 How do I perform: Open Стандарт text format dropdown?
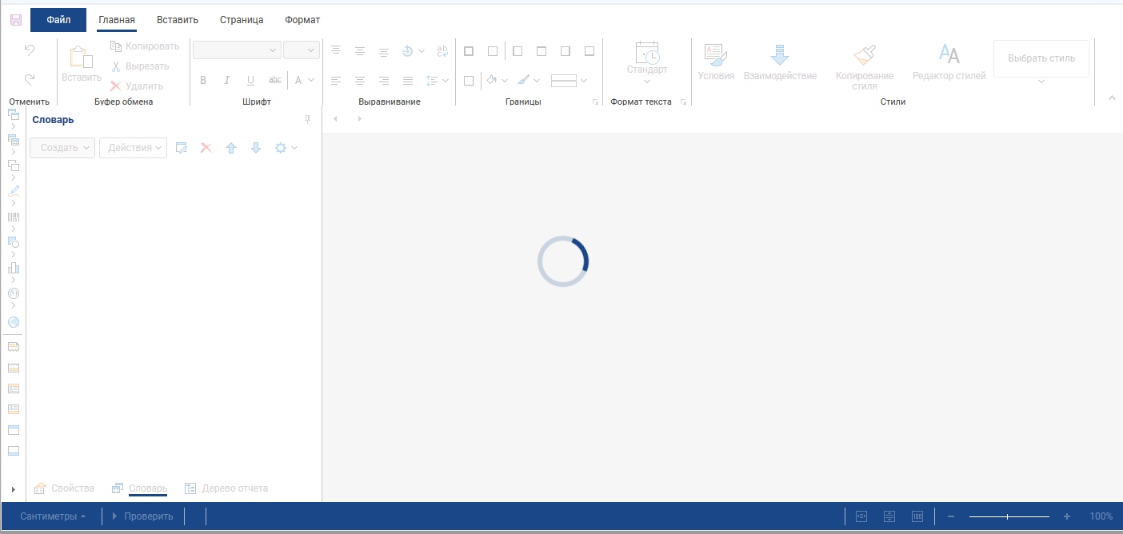(647, 62)
